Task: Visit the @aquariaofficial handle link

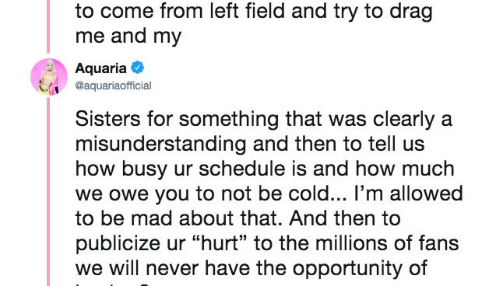Action: 113,85
